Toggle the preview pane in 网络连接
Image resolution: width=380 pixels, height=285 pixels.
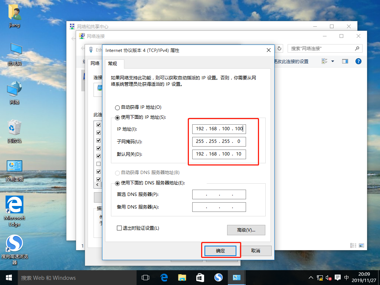point(345,61)
